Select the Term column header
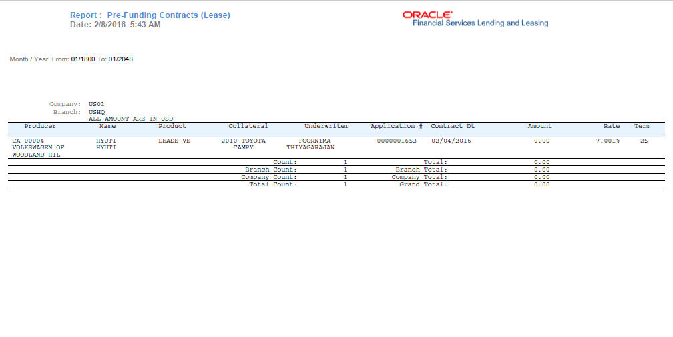Screen dimensions: 673x337 pyautogui.click(x=642, y=126)
